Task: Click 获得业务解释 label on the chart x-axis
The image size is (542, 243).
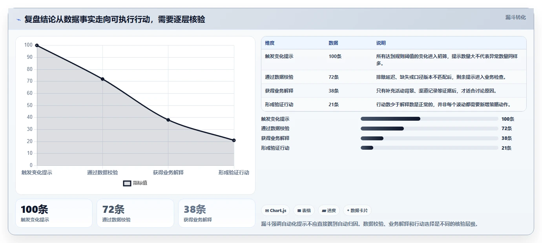Action: pyautogui.click(x=168, y=172)
